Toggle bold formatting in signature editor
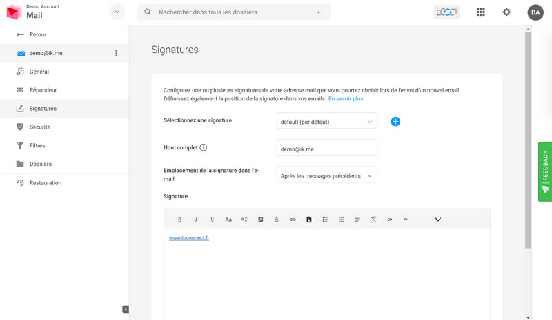 (179, 220)
